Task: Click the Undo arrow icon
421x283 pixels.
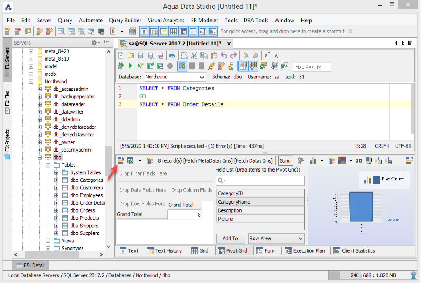Action: (x=224, y=55)
